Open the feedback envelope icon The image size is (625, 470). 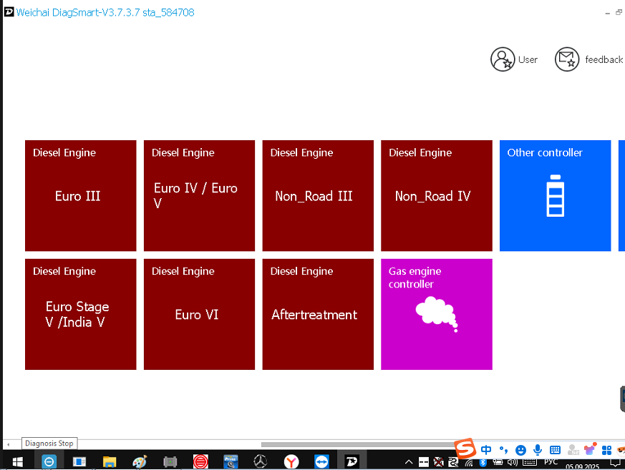[567, 59]
